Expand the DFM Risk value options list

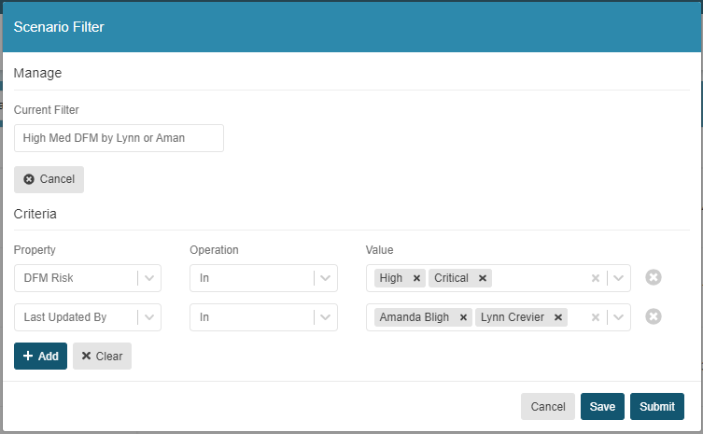coord(619,278)
